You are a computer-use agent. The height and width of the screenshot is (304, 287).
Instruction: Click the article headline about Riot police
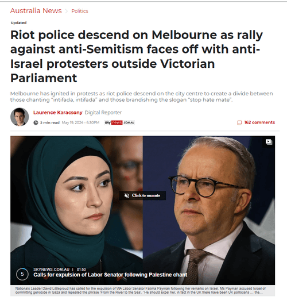137,56
